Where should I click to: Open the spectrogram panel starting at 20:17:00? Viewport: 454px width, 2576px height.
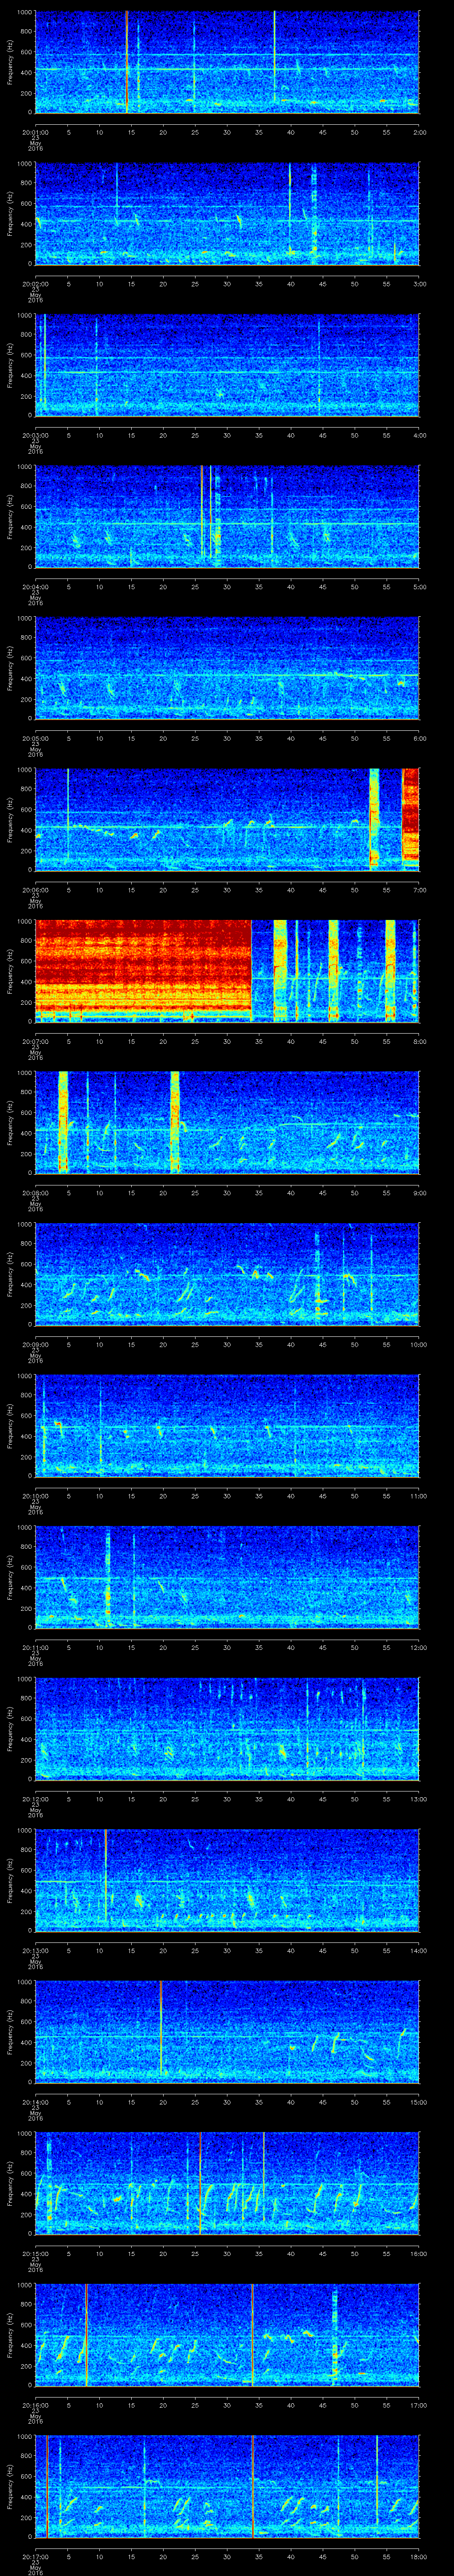(227, 2486)
